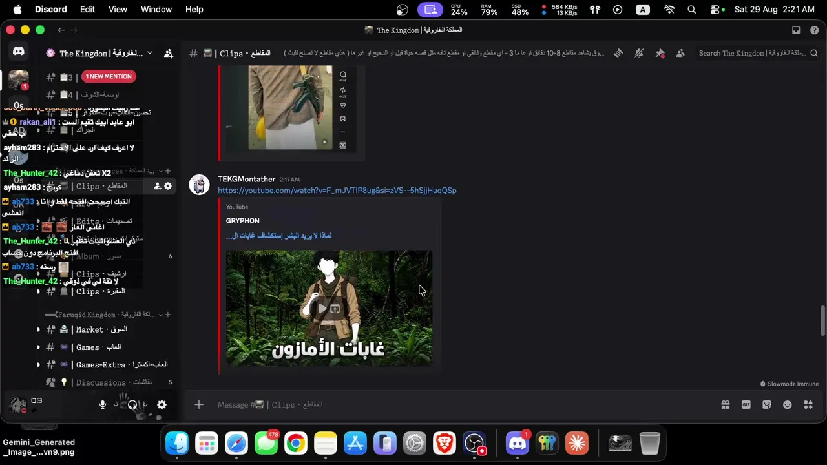Open Wi-Fi status menu icon
827x465 pixels.
pyautogui.click(x=669, y=9)
